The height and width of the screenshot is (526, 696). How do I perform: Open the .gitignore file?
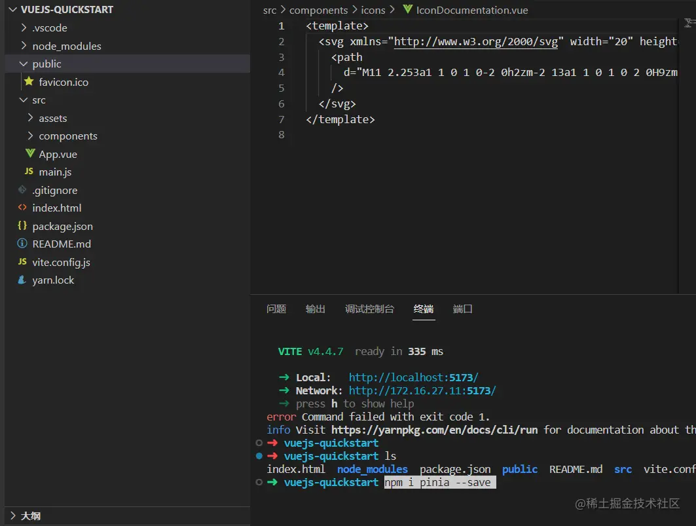(x=54, y=190)
